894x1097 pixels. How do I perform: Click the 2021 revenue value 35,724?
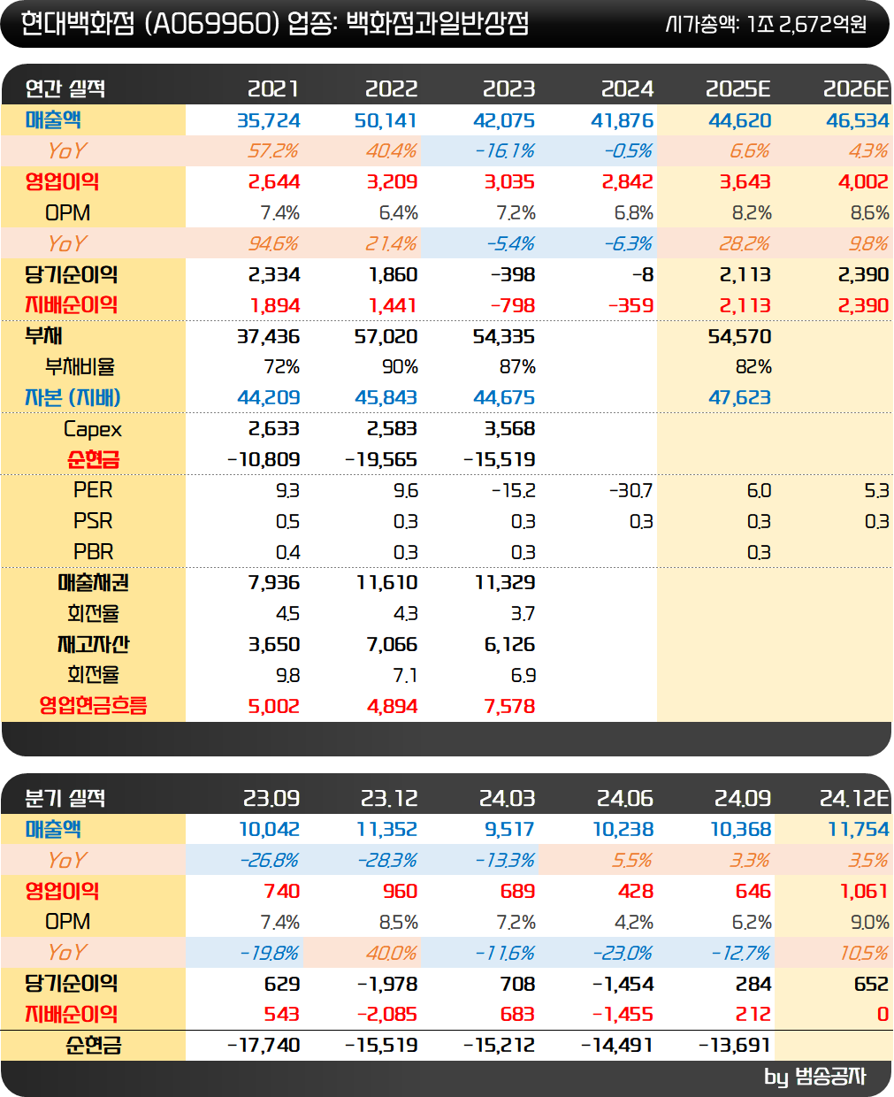(x=269, y=120)
